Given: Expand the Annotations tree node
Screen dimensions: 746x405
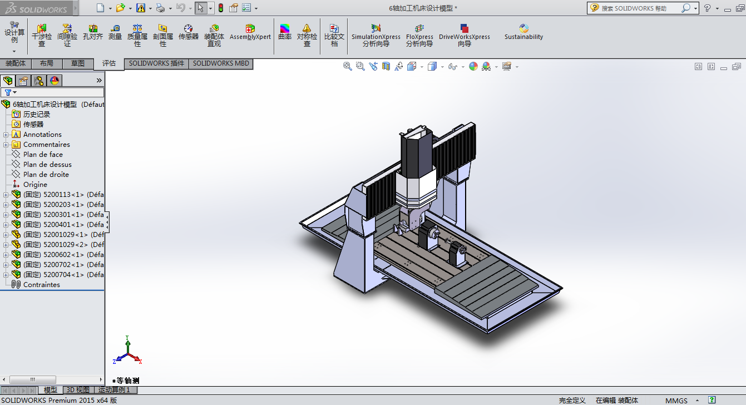Looking at the screenshot, I should tap(6, 135).
